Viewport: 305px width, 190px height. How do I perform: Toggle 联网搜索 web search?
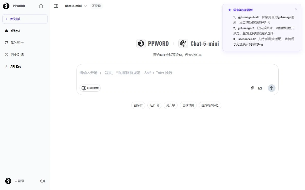pos(90,88)
